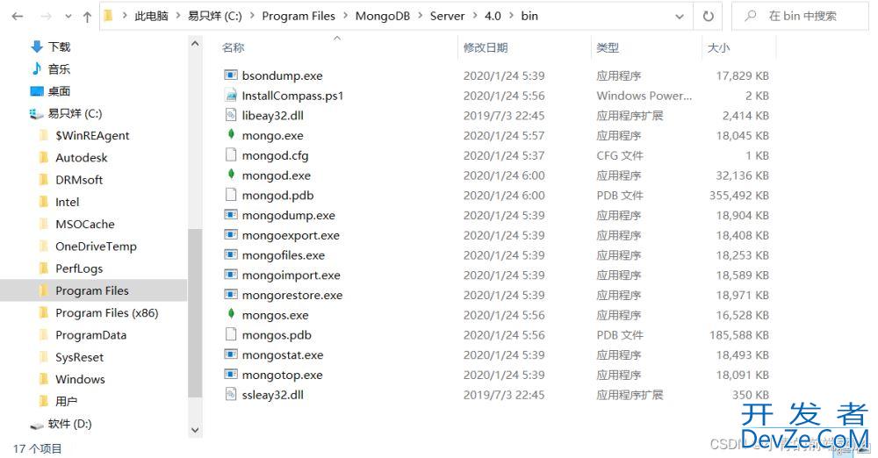Sort files by 类型 column
This screenshot has height=458, width=878.
click(608, 47)
